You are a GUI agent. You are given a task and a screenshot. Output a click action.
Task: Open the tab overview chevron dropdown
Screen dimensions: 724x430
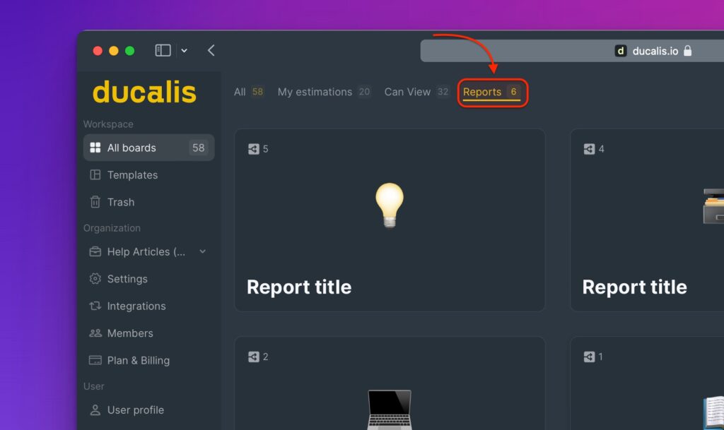184,50
